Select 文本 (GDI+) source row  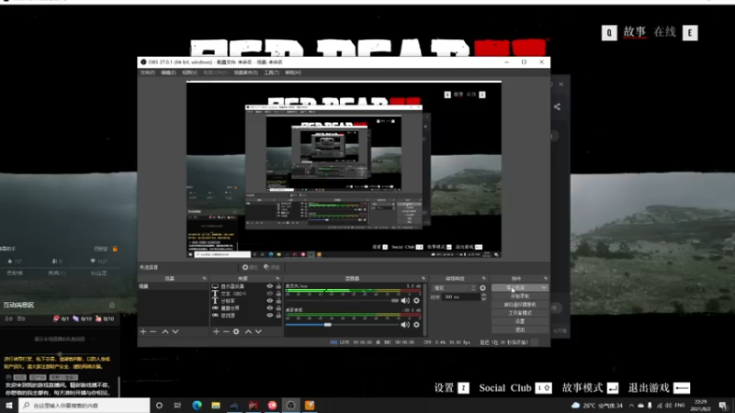pos(245,294)
